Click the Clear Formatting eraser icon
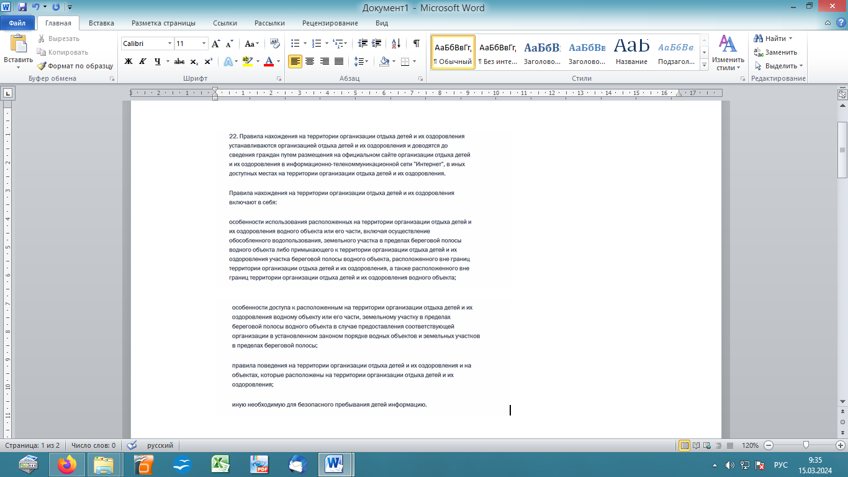This screenshot has height=477, width=848. point(276,43)
